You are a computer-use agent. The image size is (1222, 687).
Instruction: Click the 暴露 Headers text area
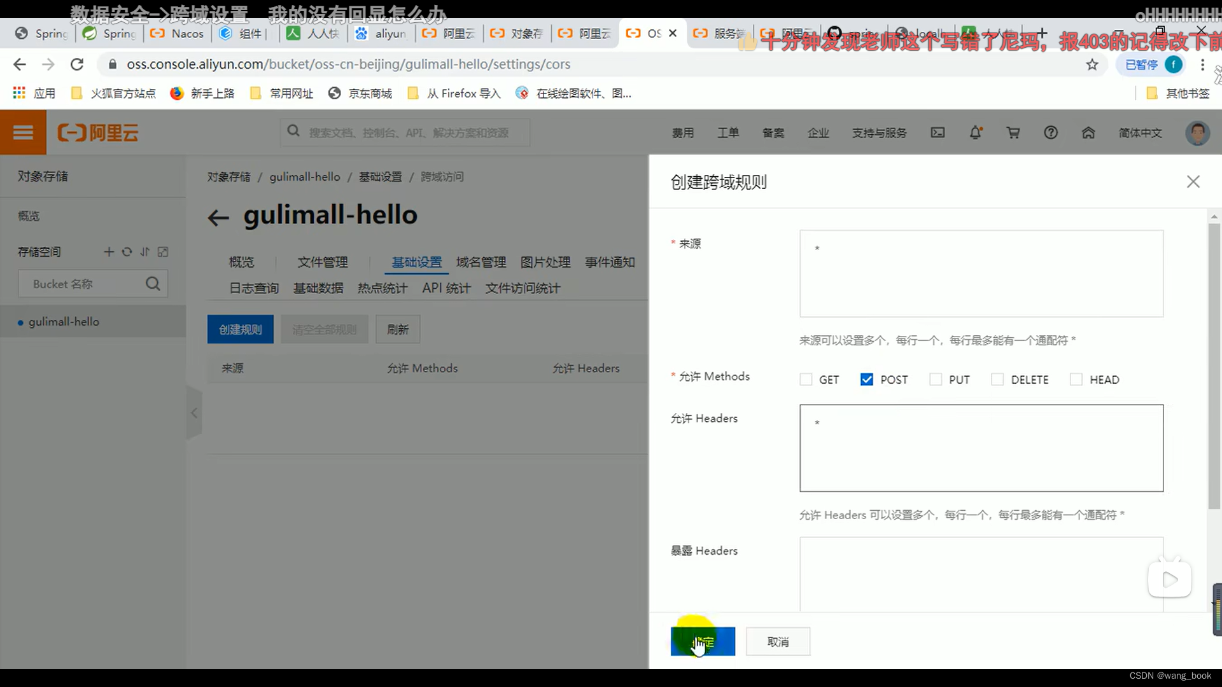pyautogui.click(x=981, y=574)
